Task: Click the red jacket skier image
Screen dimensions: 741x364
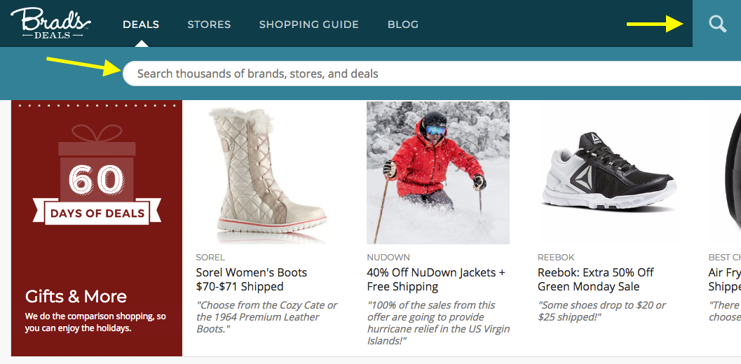Action: point(438,173)
